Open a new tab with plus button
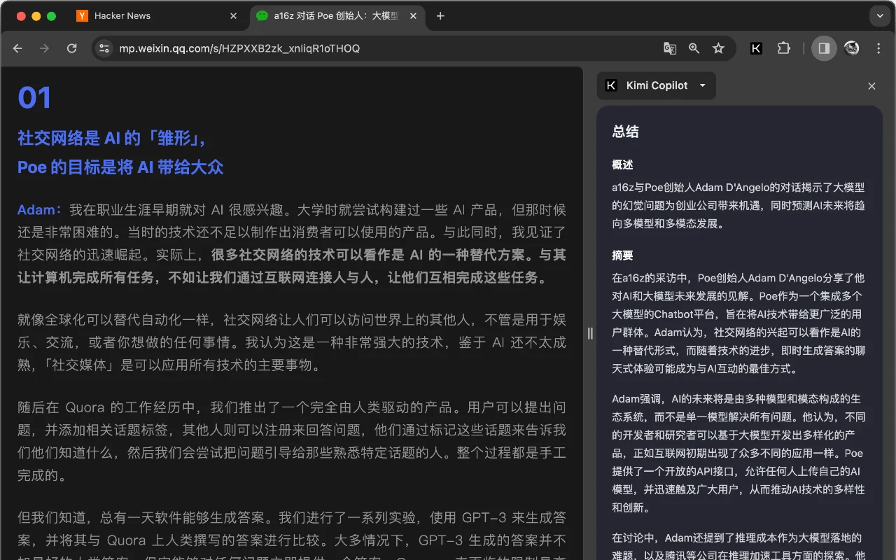This screenshot has height=560, width=896. tap(440, 15)
